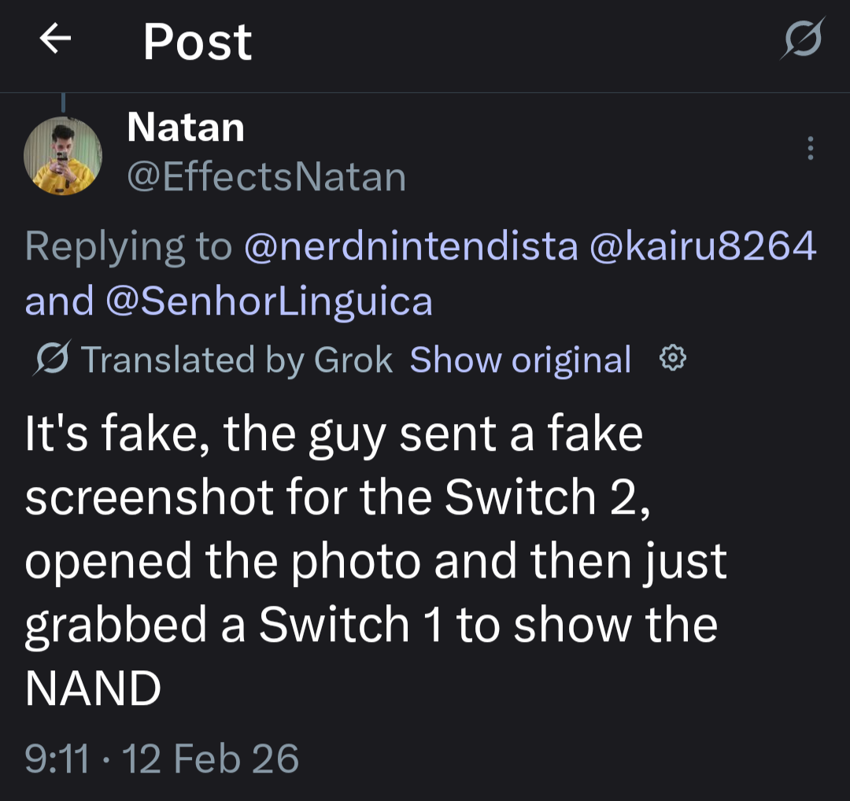850x801 pixels.
Task: Tap the Post header title
Action: coord(198,42)
